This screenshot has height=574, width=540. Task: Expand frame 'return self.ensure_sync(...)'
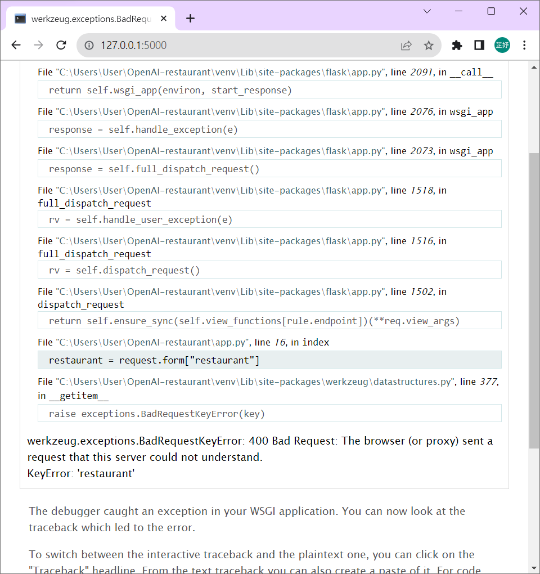click(x=269, y=321)
